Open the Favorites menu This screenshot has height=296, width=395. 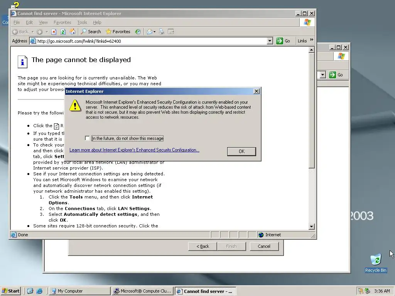coord(62,22)
